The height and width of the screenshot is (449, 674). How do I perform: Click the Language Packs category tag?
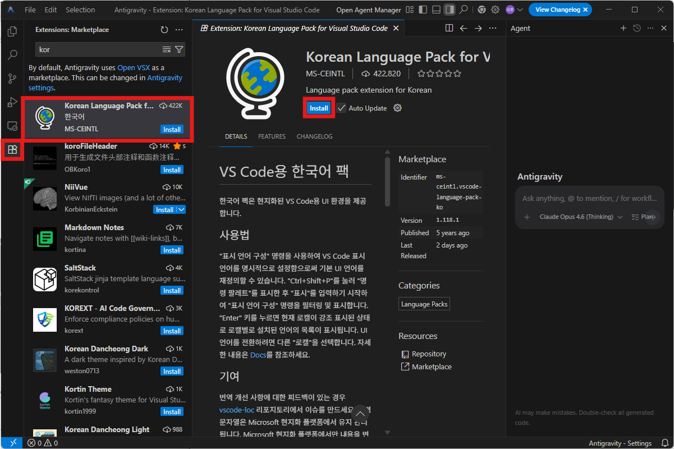coord(424,304)
